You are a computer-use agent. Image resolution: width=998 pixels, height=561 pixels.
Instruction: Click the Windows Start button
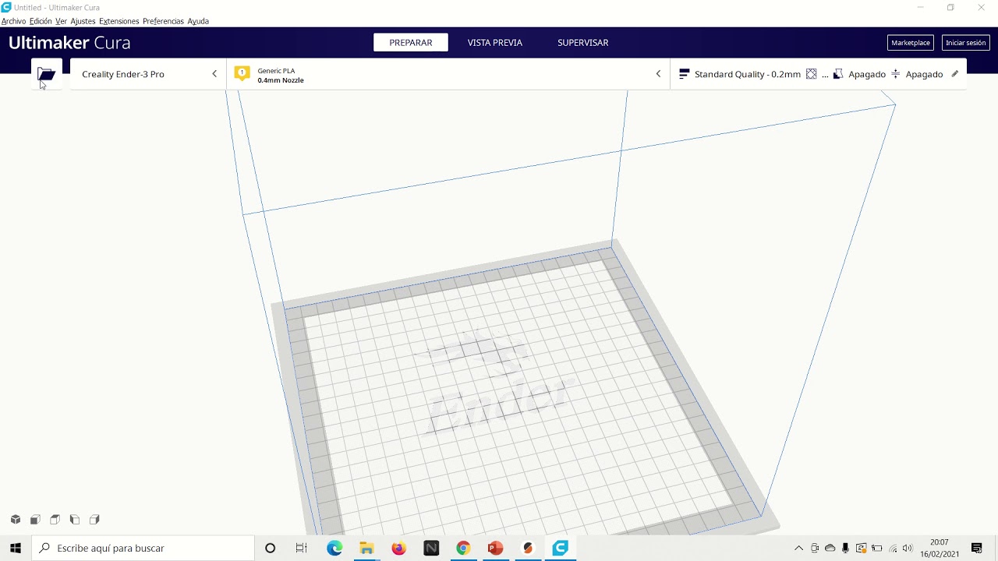pyautogui.click(x=16, y=549)
